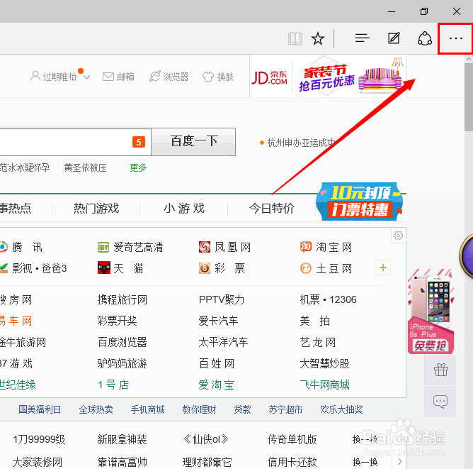Open 苏宁超市 promo link
Screen dimensions: 473x469
(285, 410)
